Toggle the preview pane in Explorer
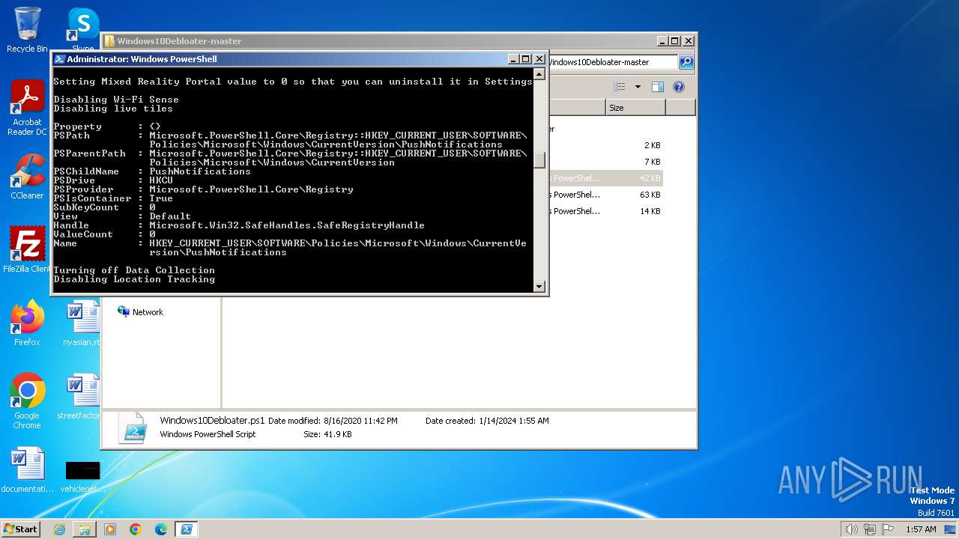The height and width of the screenshot is (539, 959). pyautogui.click(x=658, y=87)
